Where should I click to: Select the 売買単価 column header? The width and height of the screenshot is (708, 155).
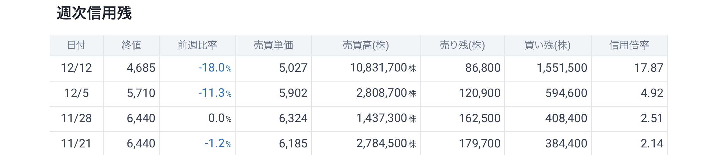273,45
